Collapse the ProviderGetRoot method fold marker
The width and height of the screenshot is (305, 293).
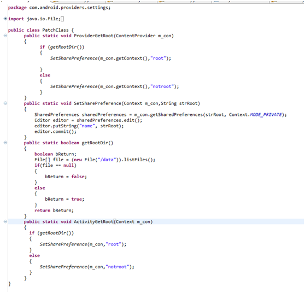click(x=5, y=36)
